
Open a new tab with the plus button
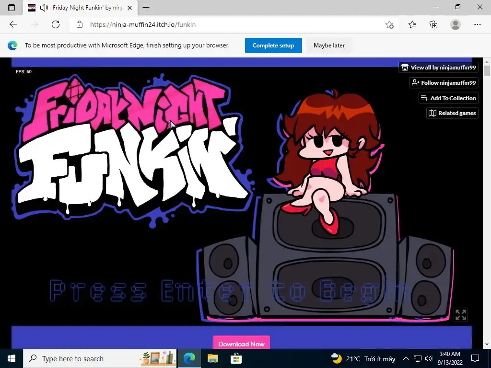pos(146,8)
